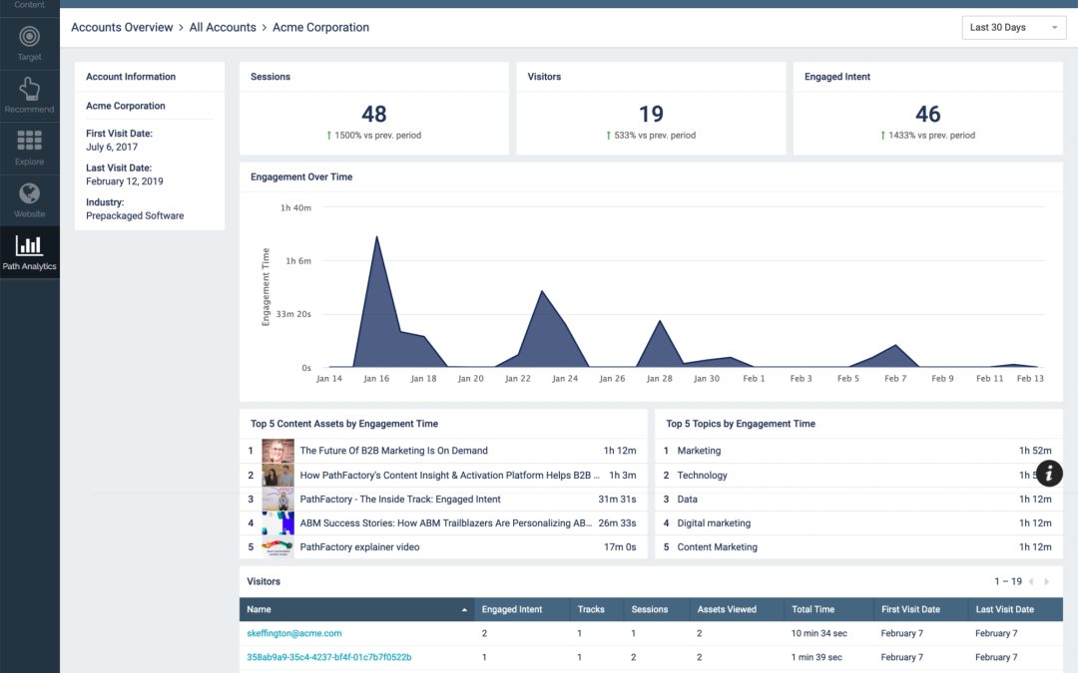This screenshot has height=673, width=1078.
Task: Select the Technology topic row
Action: click(858, 476)
